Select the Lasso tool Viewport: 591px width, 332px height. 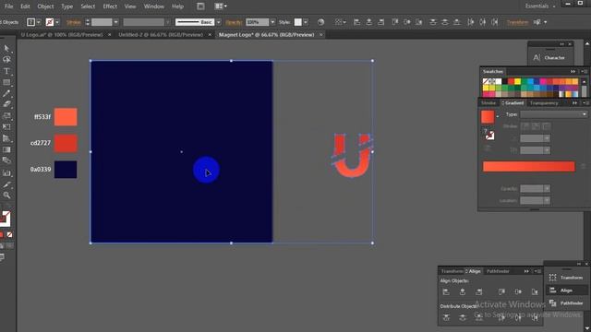point(6,59)
